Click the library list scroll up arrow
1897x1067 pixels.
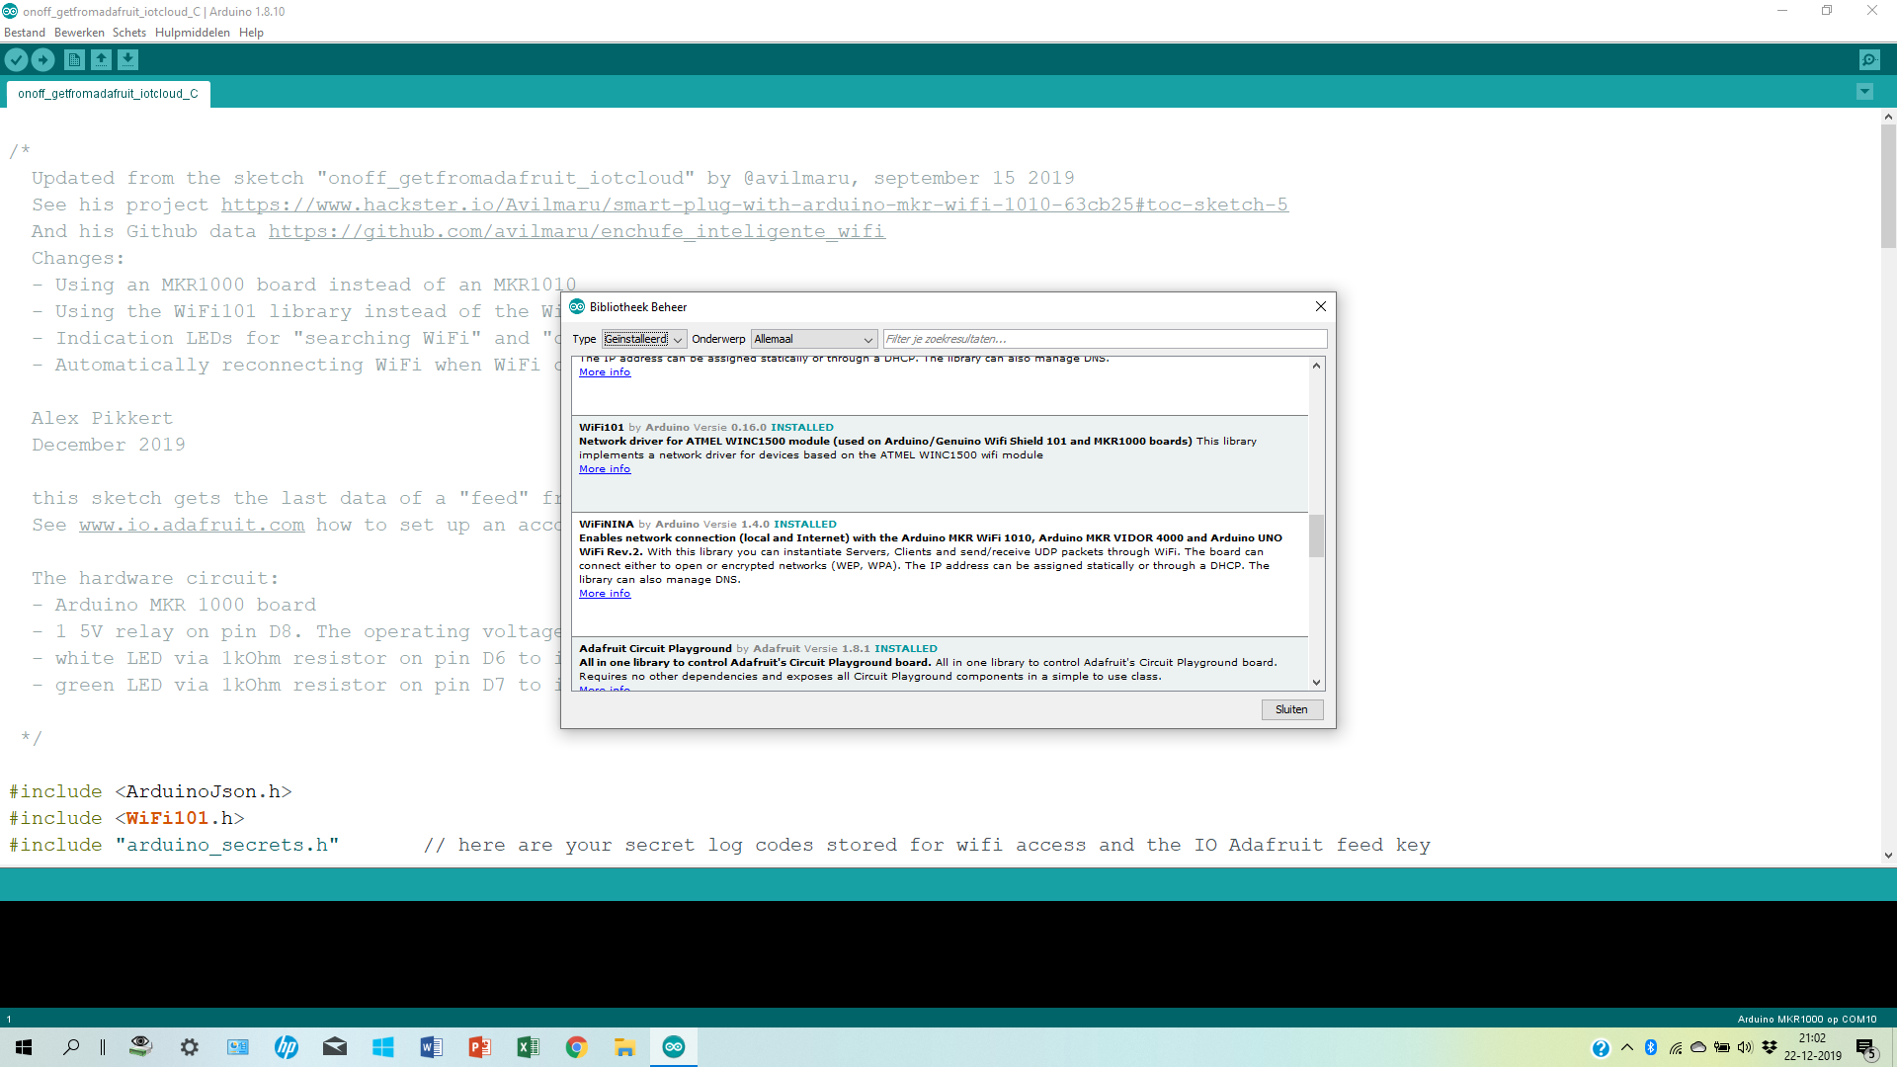pos(1316,366)
